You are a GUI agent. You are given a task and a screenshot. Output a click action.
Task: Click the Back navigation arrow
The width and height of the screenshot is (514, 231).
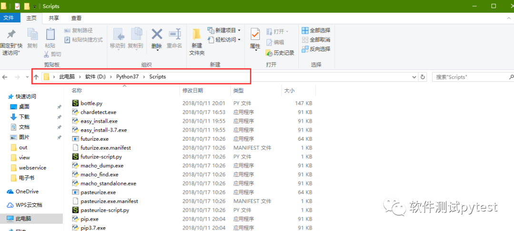tap(5, 77)
